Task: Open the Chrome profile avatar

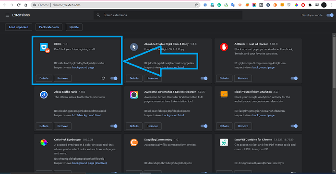Action: pos(324,5)
